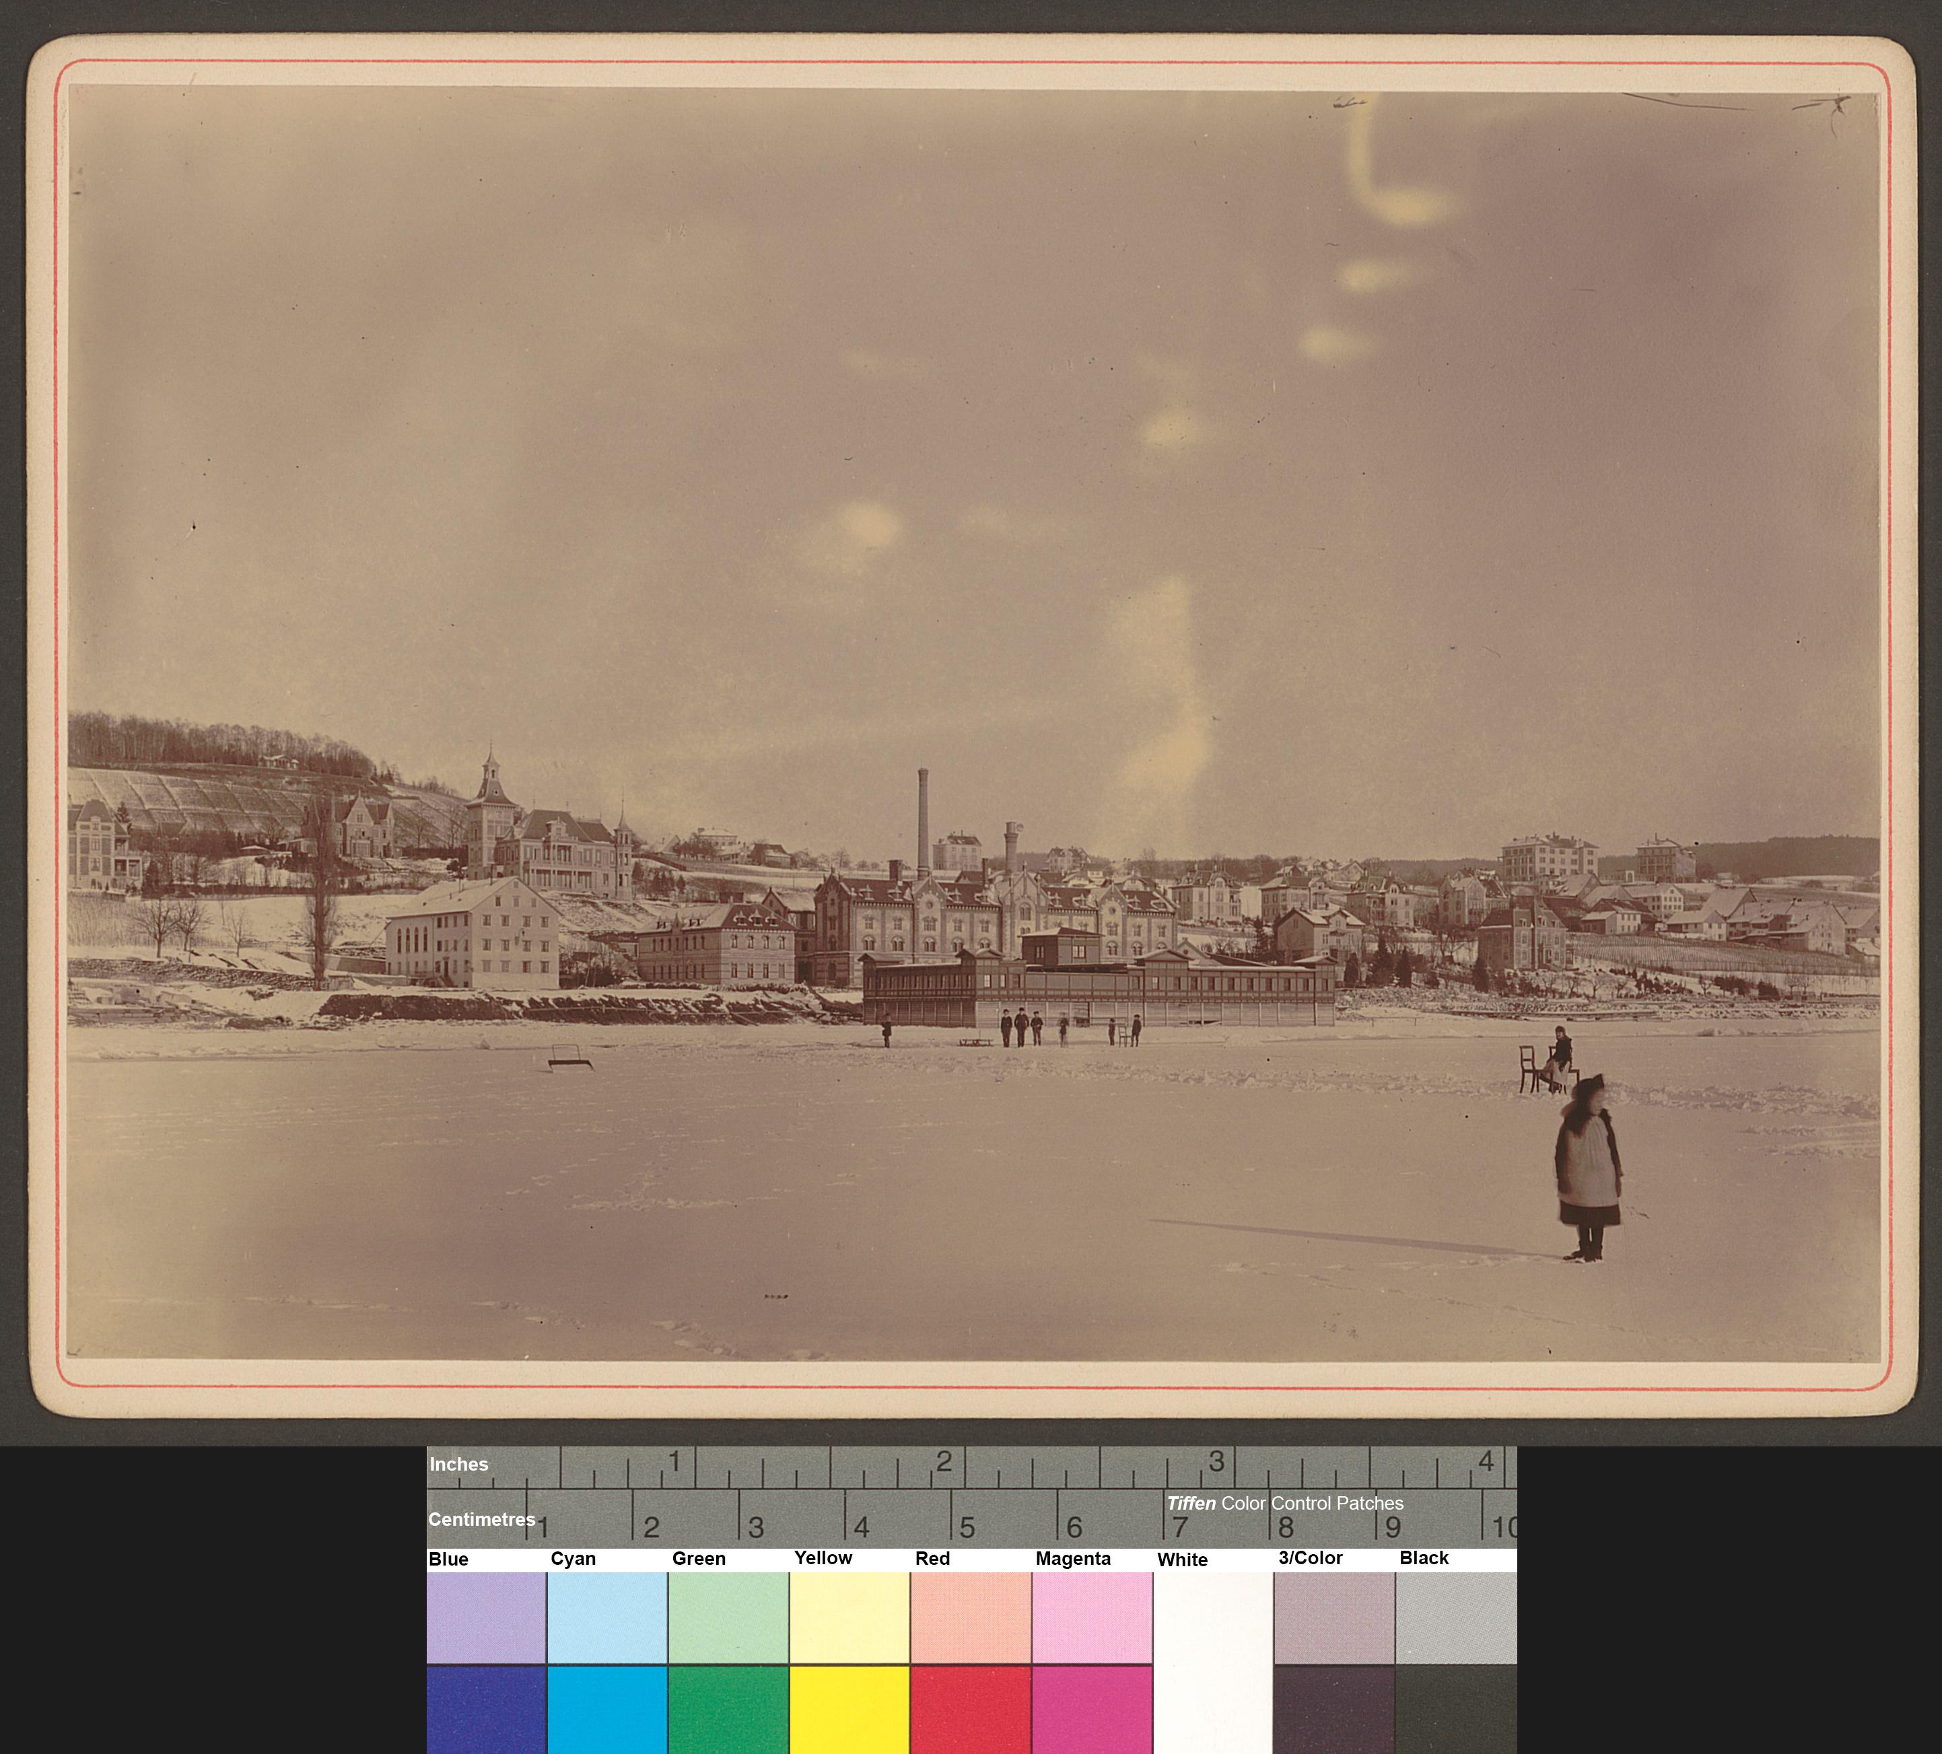The height and width of the screenshot is (1754, 1942).
Task: Click the white color patch
Action: pyautogui.click(x=1213, y=1662)
